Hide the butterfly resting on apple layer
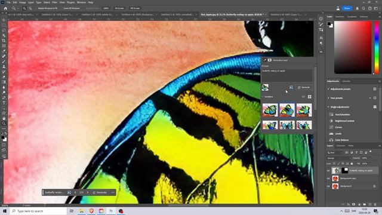Screen dimensions: 382x215 tap(328, 171)
